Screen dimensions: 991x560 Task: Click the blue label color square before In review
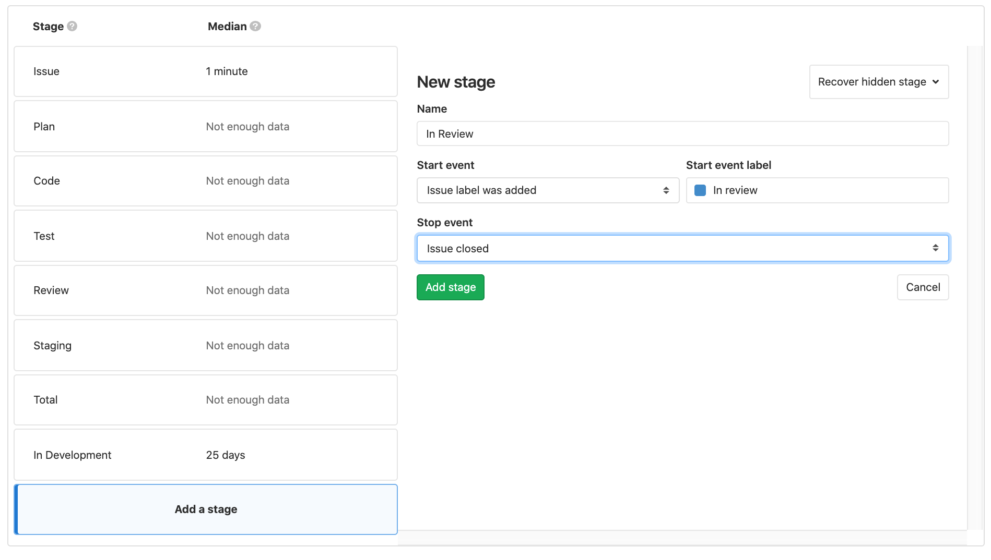700,190
